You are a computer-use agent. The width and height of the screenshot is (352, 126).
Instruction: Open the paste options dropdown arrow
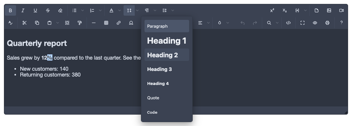pyautogui.click(x=58, y=23)
